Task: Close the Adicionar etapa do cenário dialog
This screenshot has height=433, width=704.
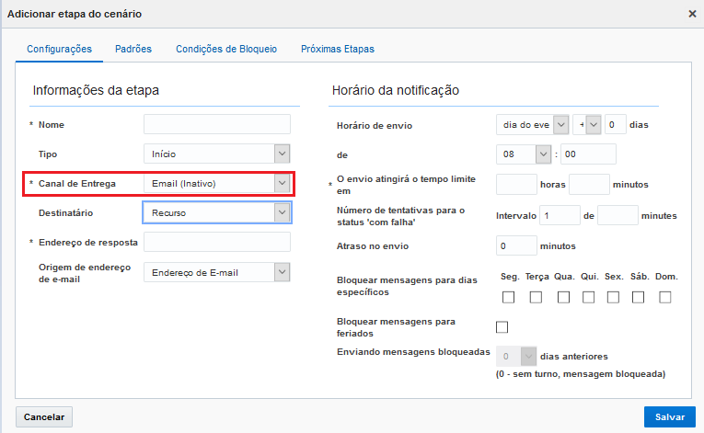Action: pos(692,14)
